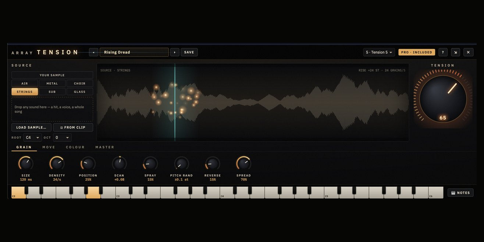
Task: Switch to the Master tab
Action: coord(105,147)
